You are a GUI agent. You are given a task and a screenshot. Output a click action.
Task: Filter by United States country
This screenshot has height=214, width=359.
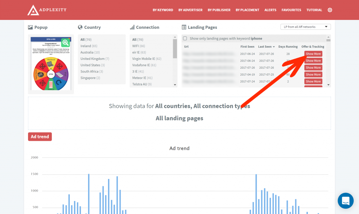coord(93,65)
